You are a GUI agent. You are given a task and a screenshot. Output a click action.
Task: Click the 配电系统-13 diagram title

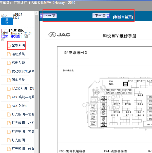click(x=75, y=53)
